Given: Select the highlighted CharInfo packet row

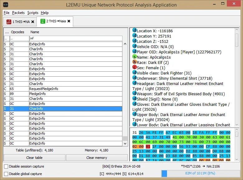Looking at the screenshot, I should click(x=63, y=109).
